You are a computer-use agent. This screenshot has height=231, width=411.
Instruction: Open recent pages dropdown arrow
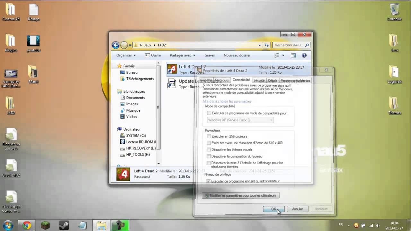point(130,45)
